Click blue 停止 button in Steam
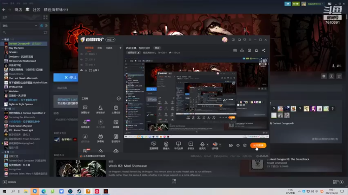The image size is (348, 195). click(66, 78)
